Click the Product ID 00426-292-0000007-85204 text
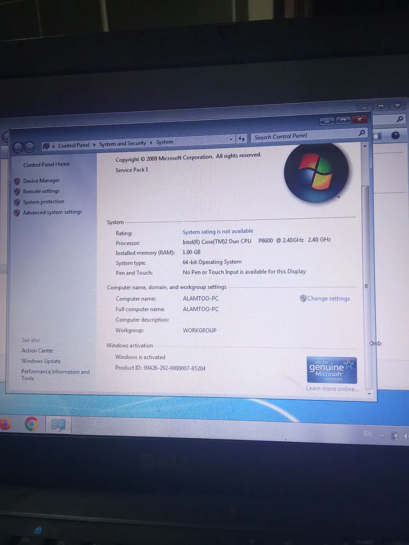The width and height of the screenshot is (409, 545). point(160,368)
